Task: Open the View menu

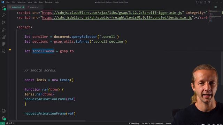Action: coord(30,2)
